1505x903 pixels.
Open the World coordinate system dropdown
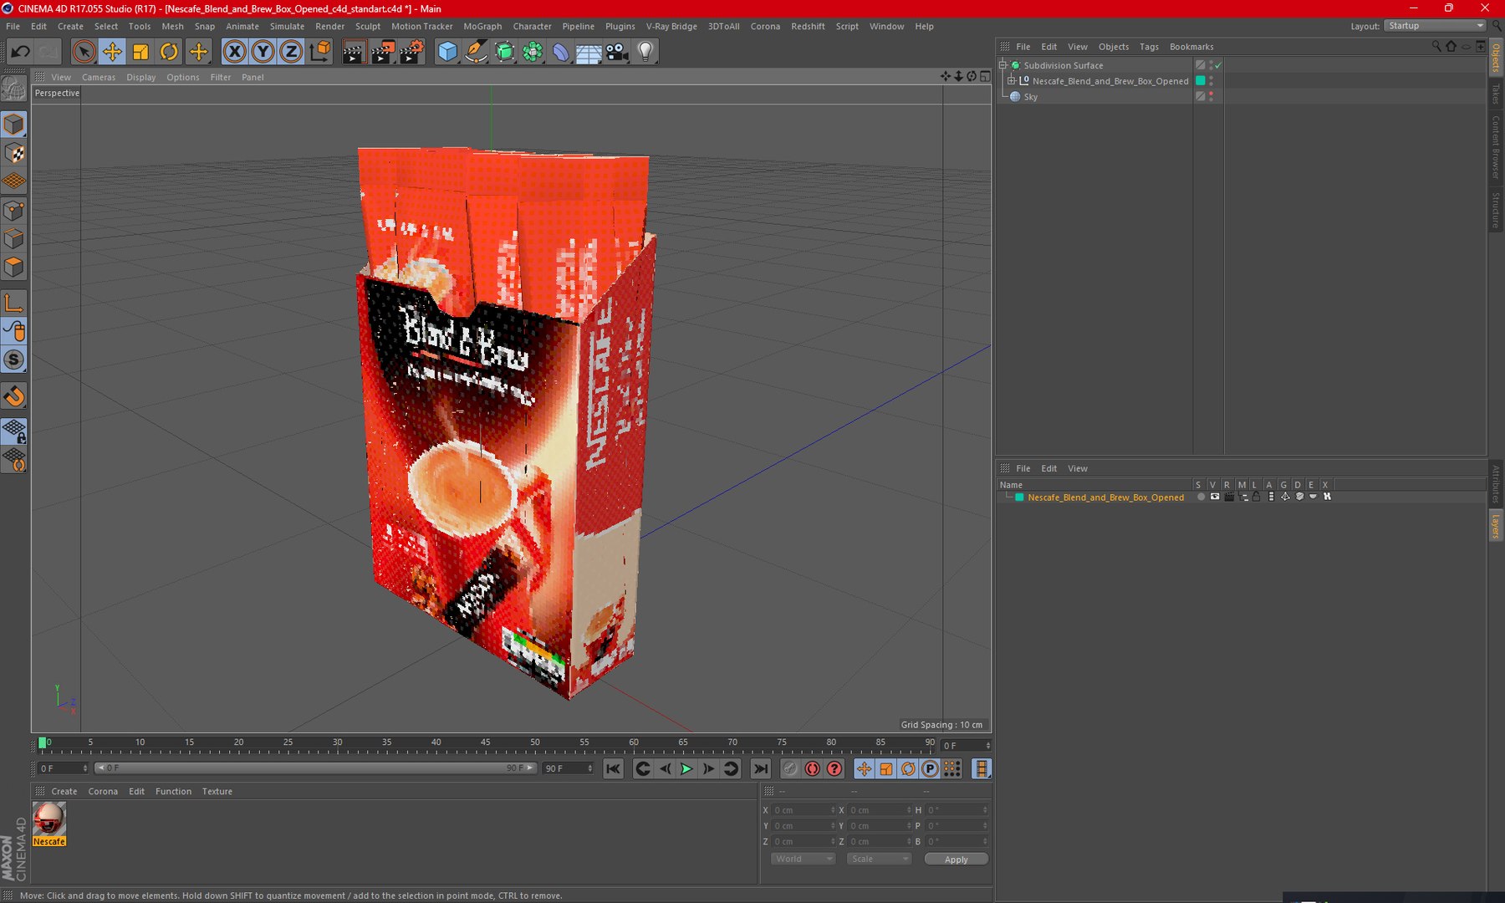click(x=803, y=860)
